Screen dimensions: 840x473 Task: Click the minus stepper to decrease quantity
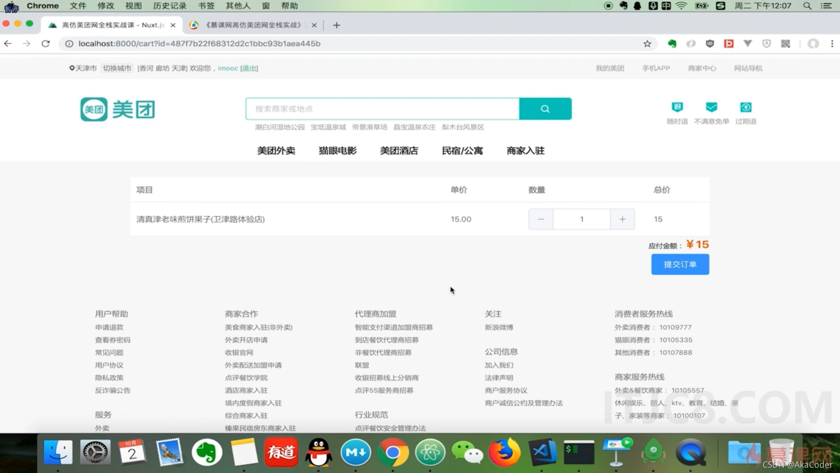click(x=541, y=218)
